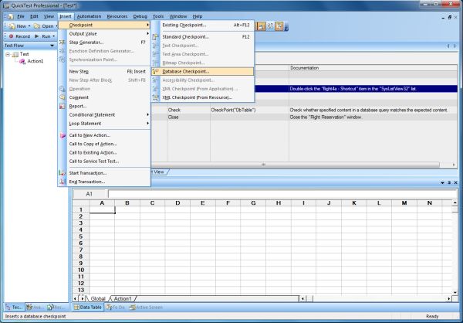Click the Run play icon
Screen dimensions: 463x323
click(x=37, y=36)
